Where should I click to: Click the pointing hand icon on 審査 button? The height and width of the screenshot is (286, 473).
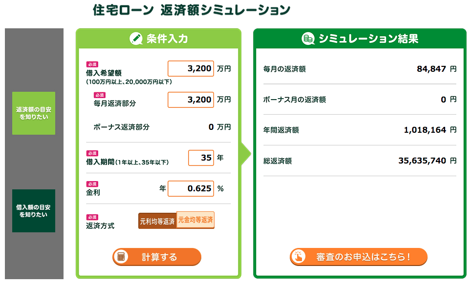(299, 257)
